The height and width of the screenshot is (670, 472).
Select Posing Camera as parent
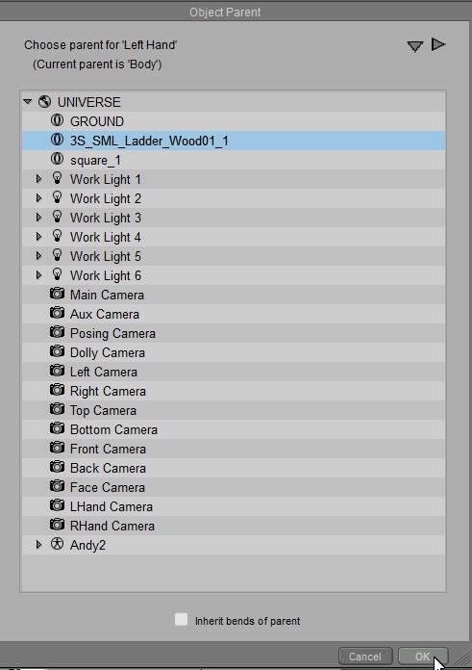tap(234, 333)
